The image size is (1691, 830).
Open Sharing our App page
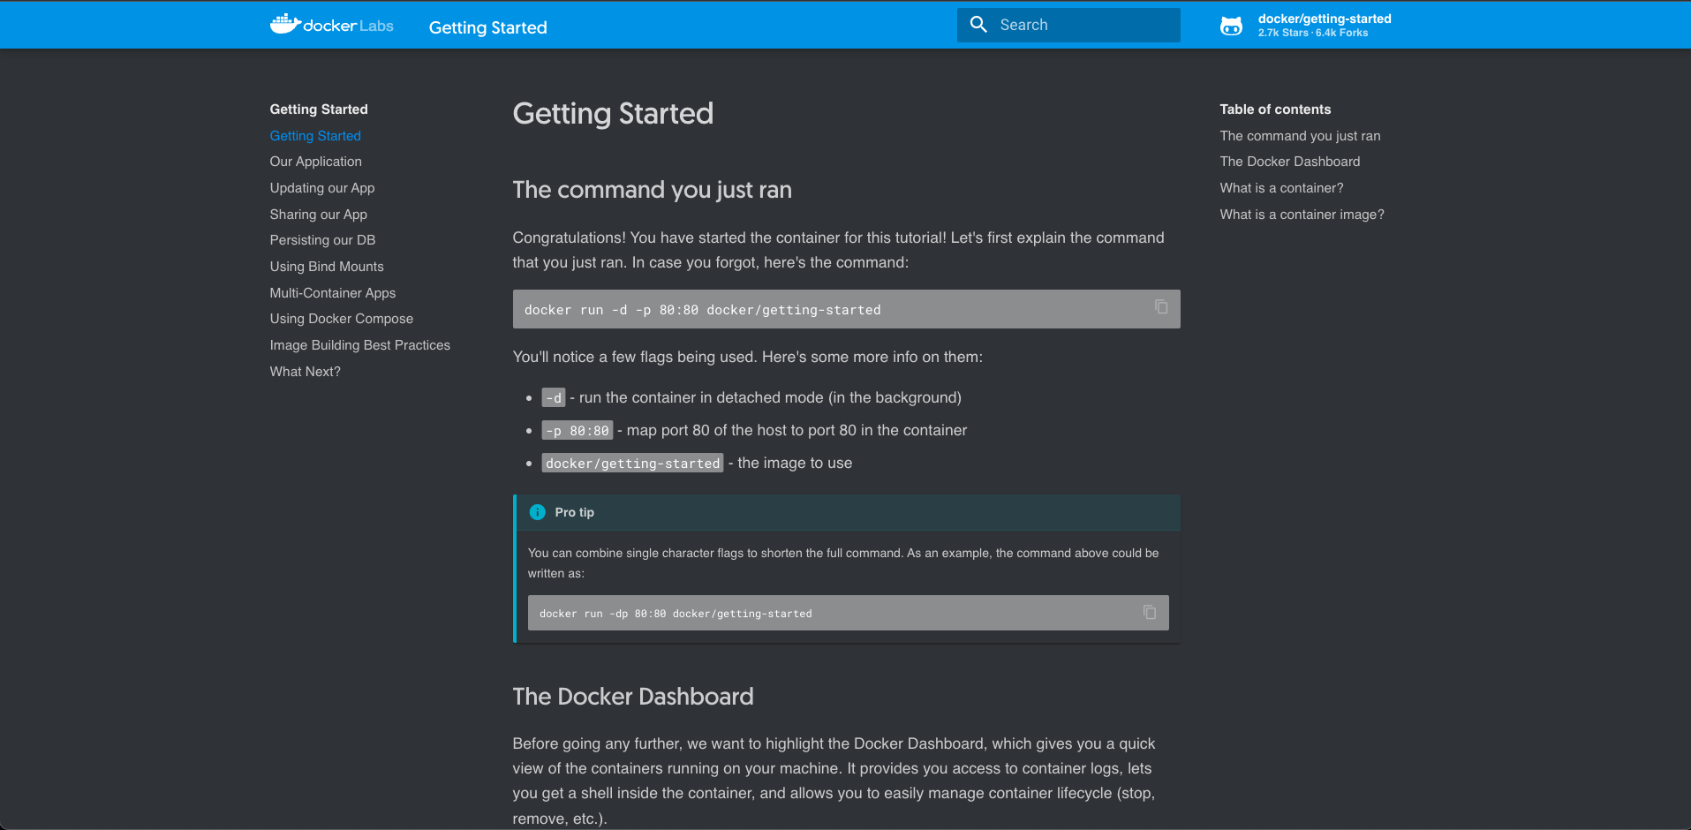(318, 215)
